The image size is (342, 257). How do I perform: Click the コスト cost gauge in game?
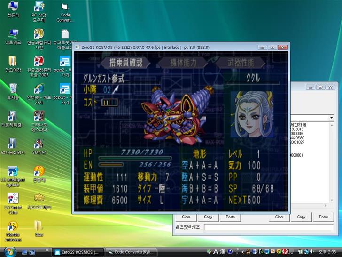click(109, 103)
